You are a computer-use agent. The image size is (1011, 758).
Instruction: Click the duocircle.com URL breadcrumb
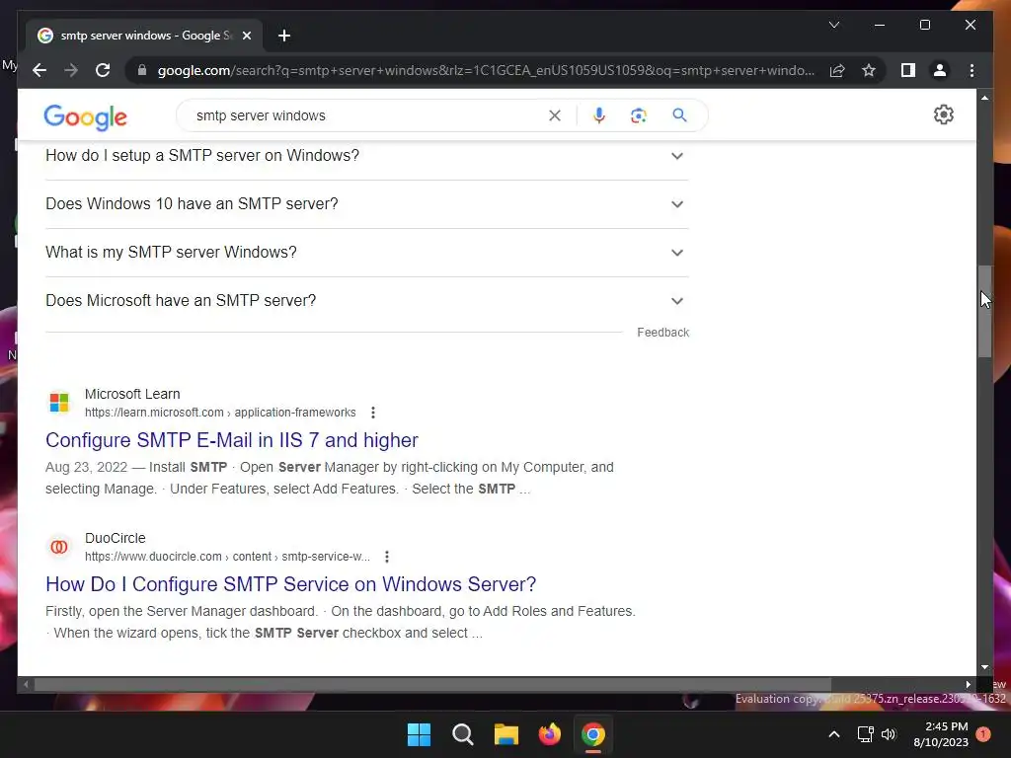(x=227, y=557)
